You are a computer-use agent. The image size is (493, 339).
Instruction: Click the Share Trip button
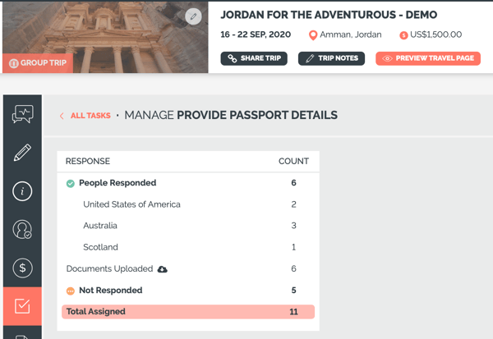pos(254,58)
